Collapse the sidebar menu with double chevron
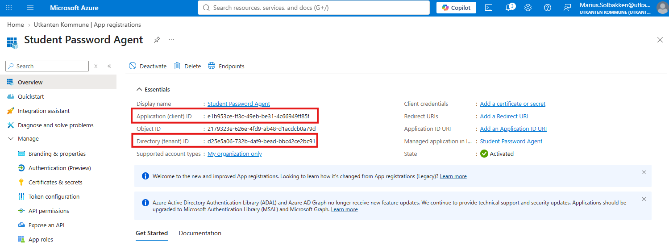 [x=109, y=66]
